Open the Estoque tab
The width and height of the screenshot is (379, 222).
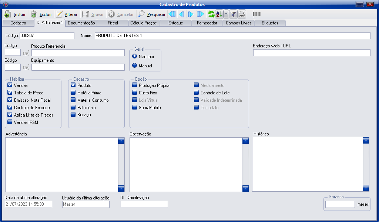175,23
